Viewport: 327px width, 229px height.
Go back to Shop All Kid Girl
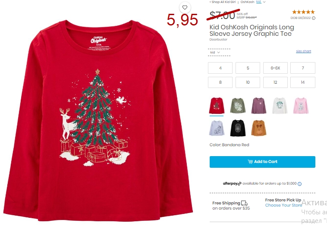223,2
